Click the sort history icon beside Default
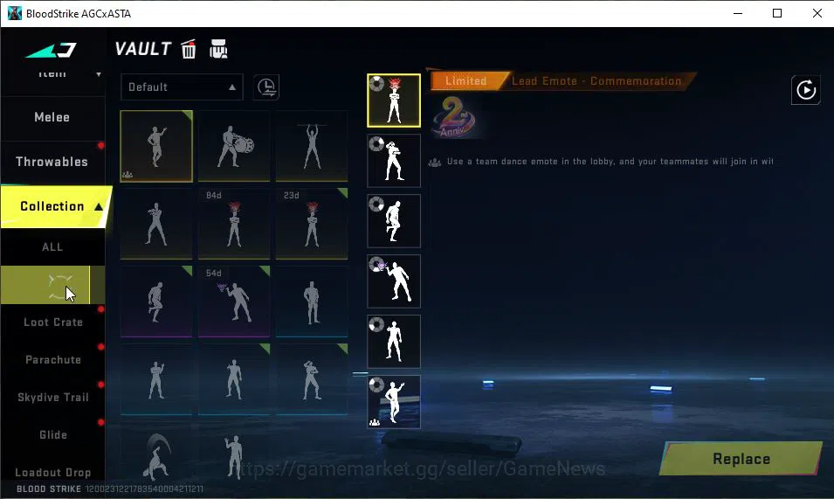This screenshot has height=499, width=834. (266, 87)
